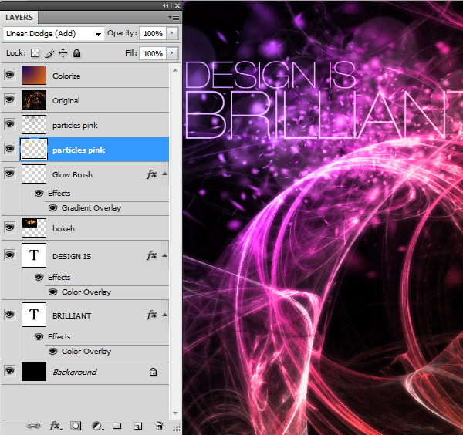Toggle visibility of bokeh layer
The image size is (463, 435).
[x=9, y=228]
